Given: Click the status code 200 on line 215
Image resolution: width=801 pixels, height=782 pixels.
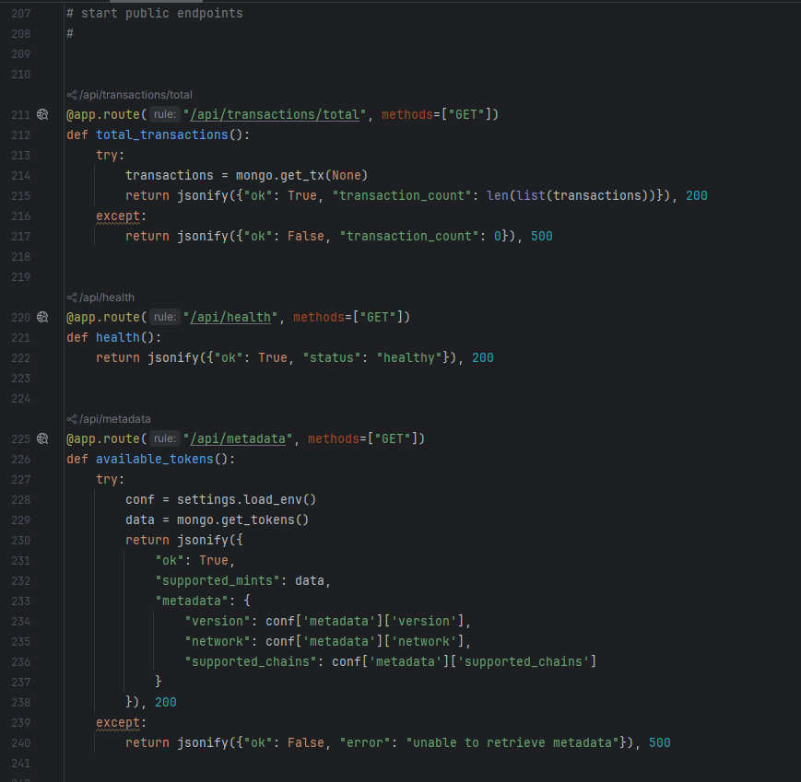Looking at the screenshot, I should [697, 195].
